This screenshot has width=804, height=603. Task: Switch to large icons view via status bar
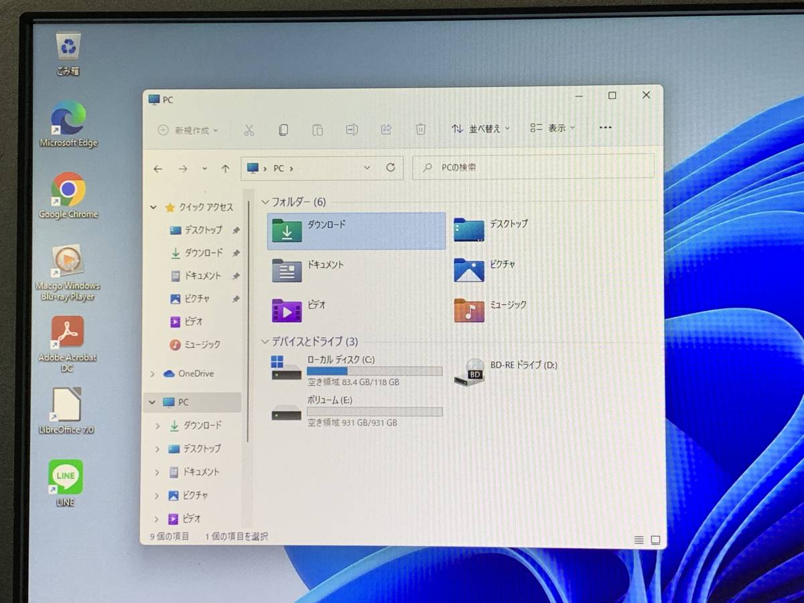click(655, 540)
